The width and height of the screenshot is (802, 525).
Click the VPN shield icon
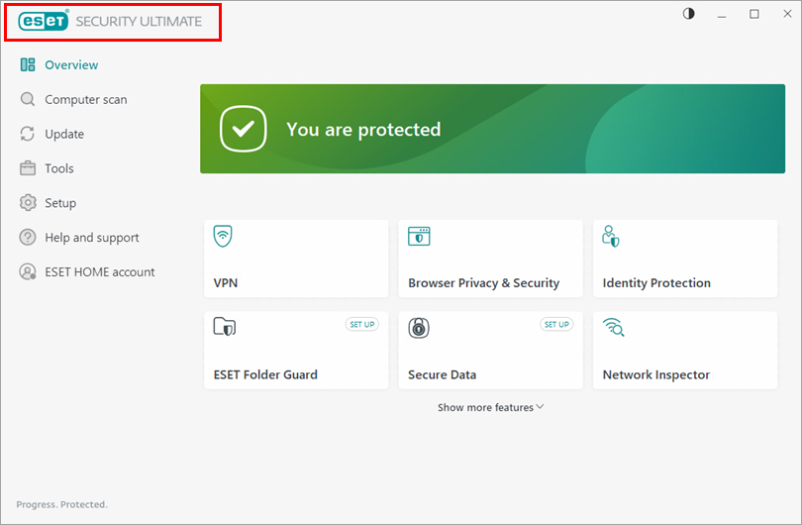pyautogui.click(x=224, y=237)
